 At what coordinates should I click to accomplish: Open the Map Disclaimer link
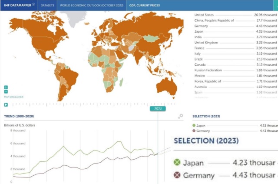(x=13, y=97)
